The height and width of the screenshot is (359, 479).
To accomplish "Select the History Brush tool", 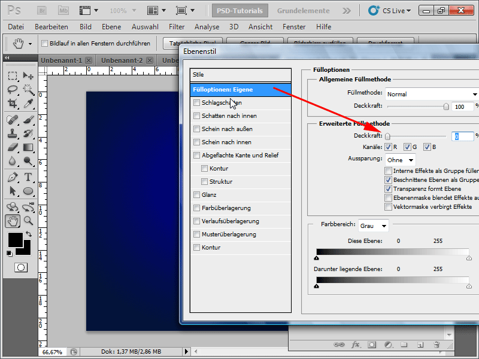I will pos(28,133).
